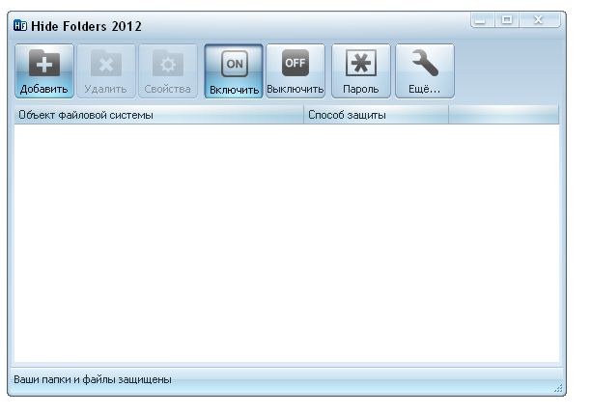Sort by Объект файловой системы column header
591x415 pixels.
click(158, 115)
